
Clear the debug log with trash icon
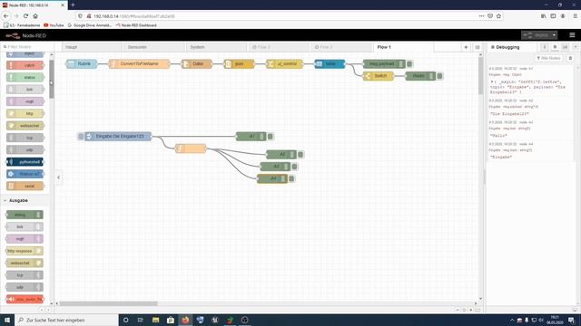tap(570, 58)
